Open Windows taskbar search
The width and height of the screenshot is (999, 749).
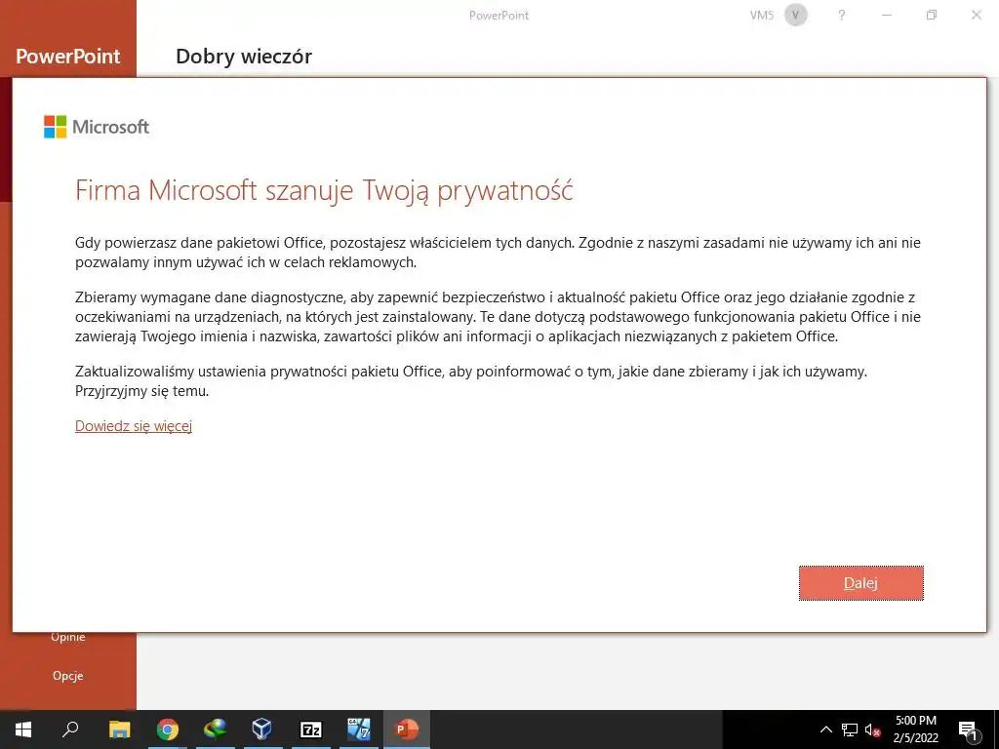pos(70,729)
